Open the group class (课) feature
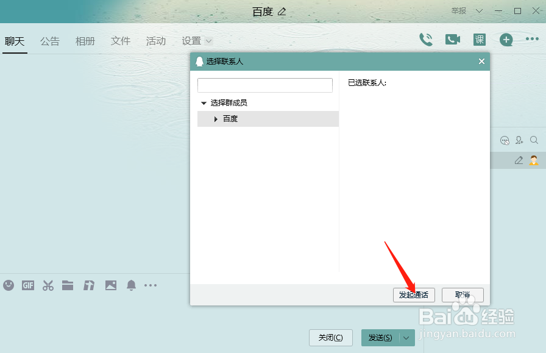The height and width of the screenshot is (353, 546). (480, 40)
